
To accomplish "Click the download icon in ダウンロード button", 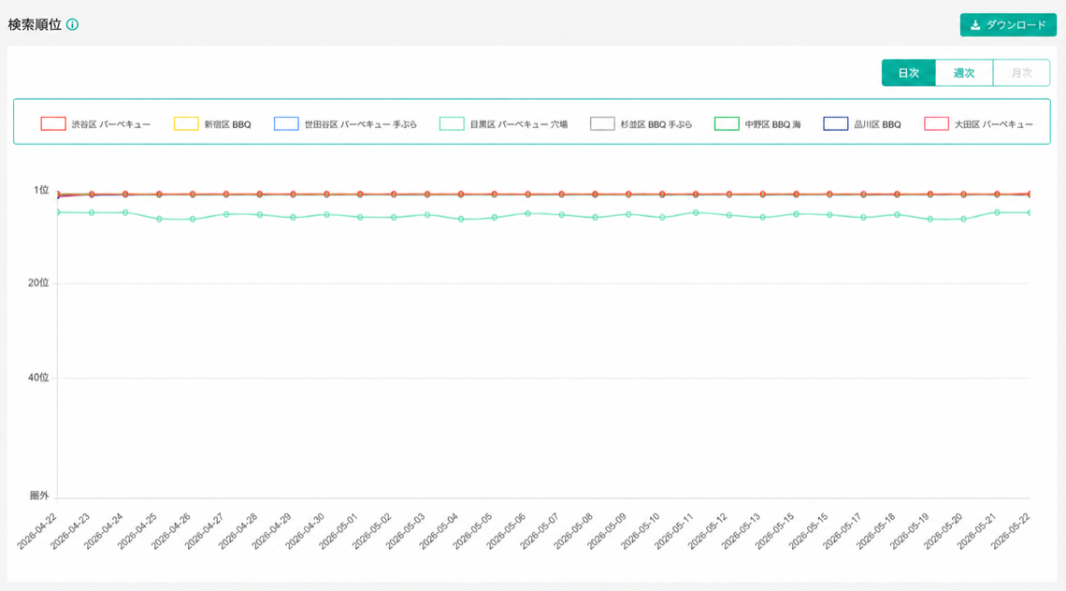I will point(975,25).
